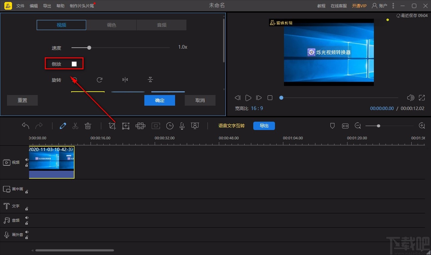The image size is (431, 255).
Task: Click the audio (音频) track music note icon
Action: [7, 220]
